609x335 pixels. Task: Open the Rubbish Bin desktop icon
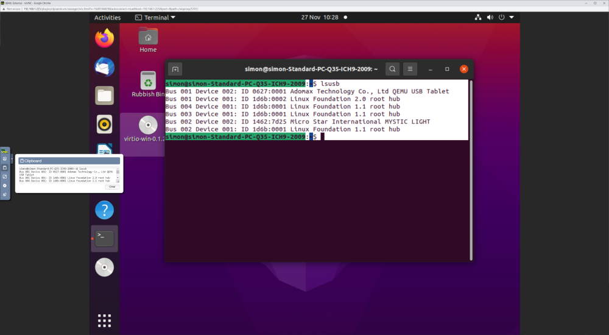(148, 84)
